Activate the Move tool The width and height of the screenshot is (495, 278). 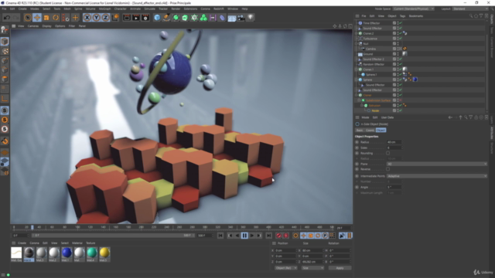point(37,18)
